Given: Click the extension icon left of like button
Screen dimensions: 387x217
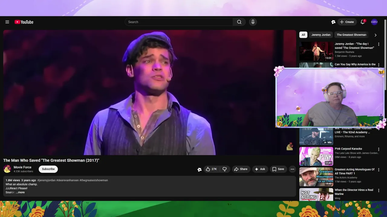Looking at the screenshot, I should (200, 169).
